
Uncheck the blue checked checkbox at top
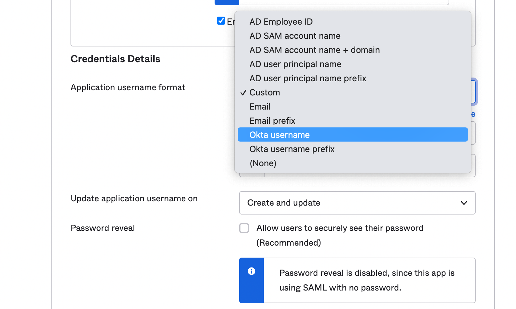point(221,21)
